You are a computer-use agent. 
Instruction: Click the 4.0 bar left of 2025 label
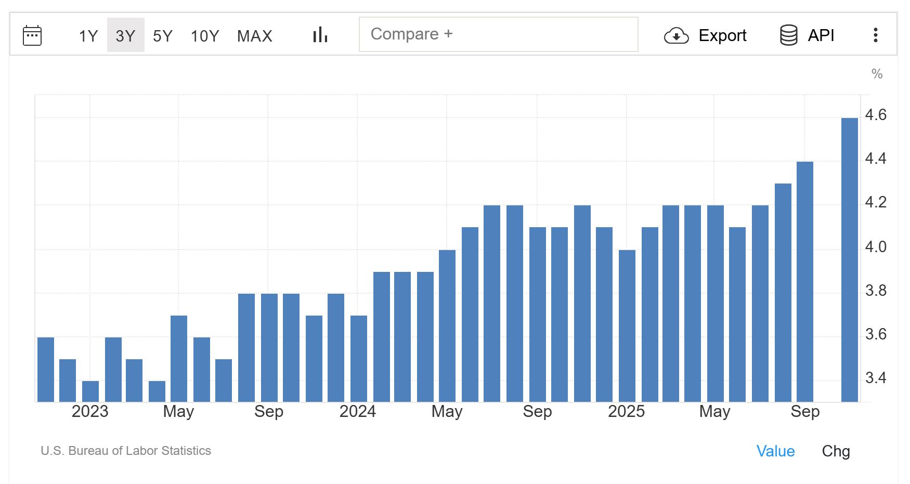pos(627,325)
